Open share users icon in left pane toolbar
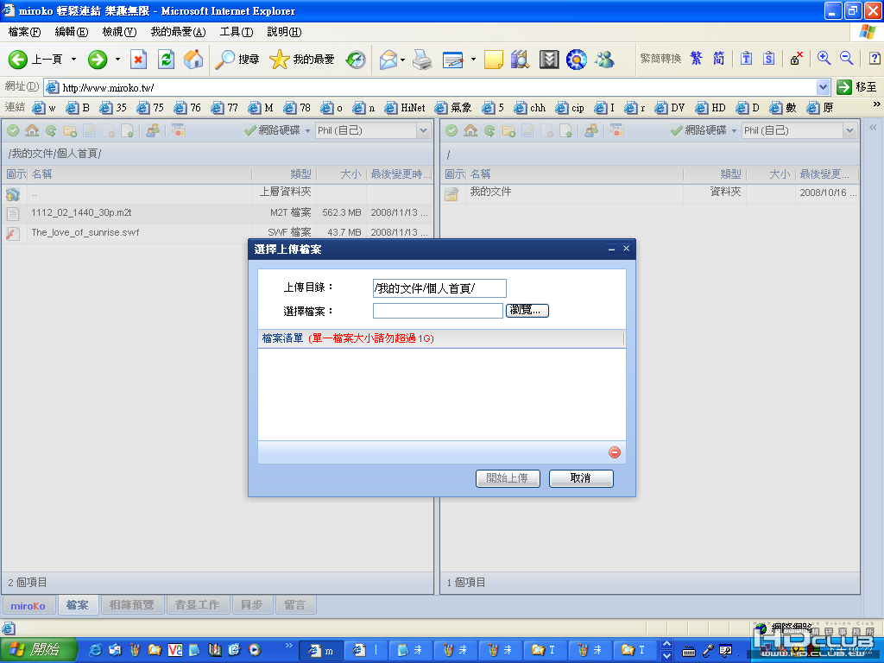 [x=153, y=131]
